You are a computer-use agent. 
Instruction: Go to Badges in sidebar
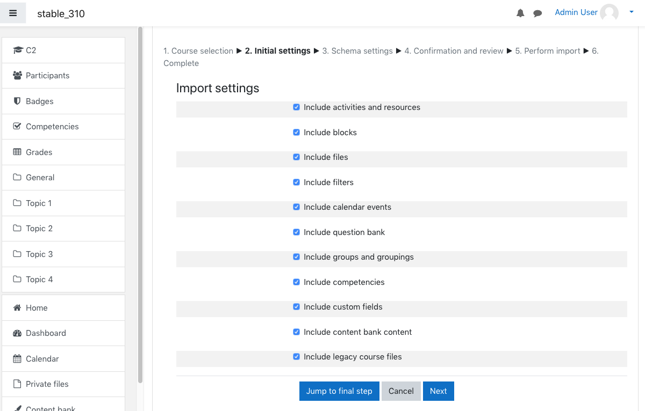[63, 101]
